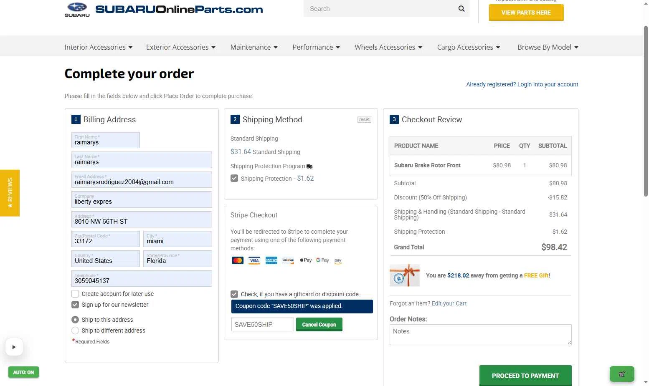Click the search magnifier icon
The height and width of the screenshot is (386, 649).
click(x=461, y=9)
